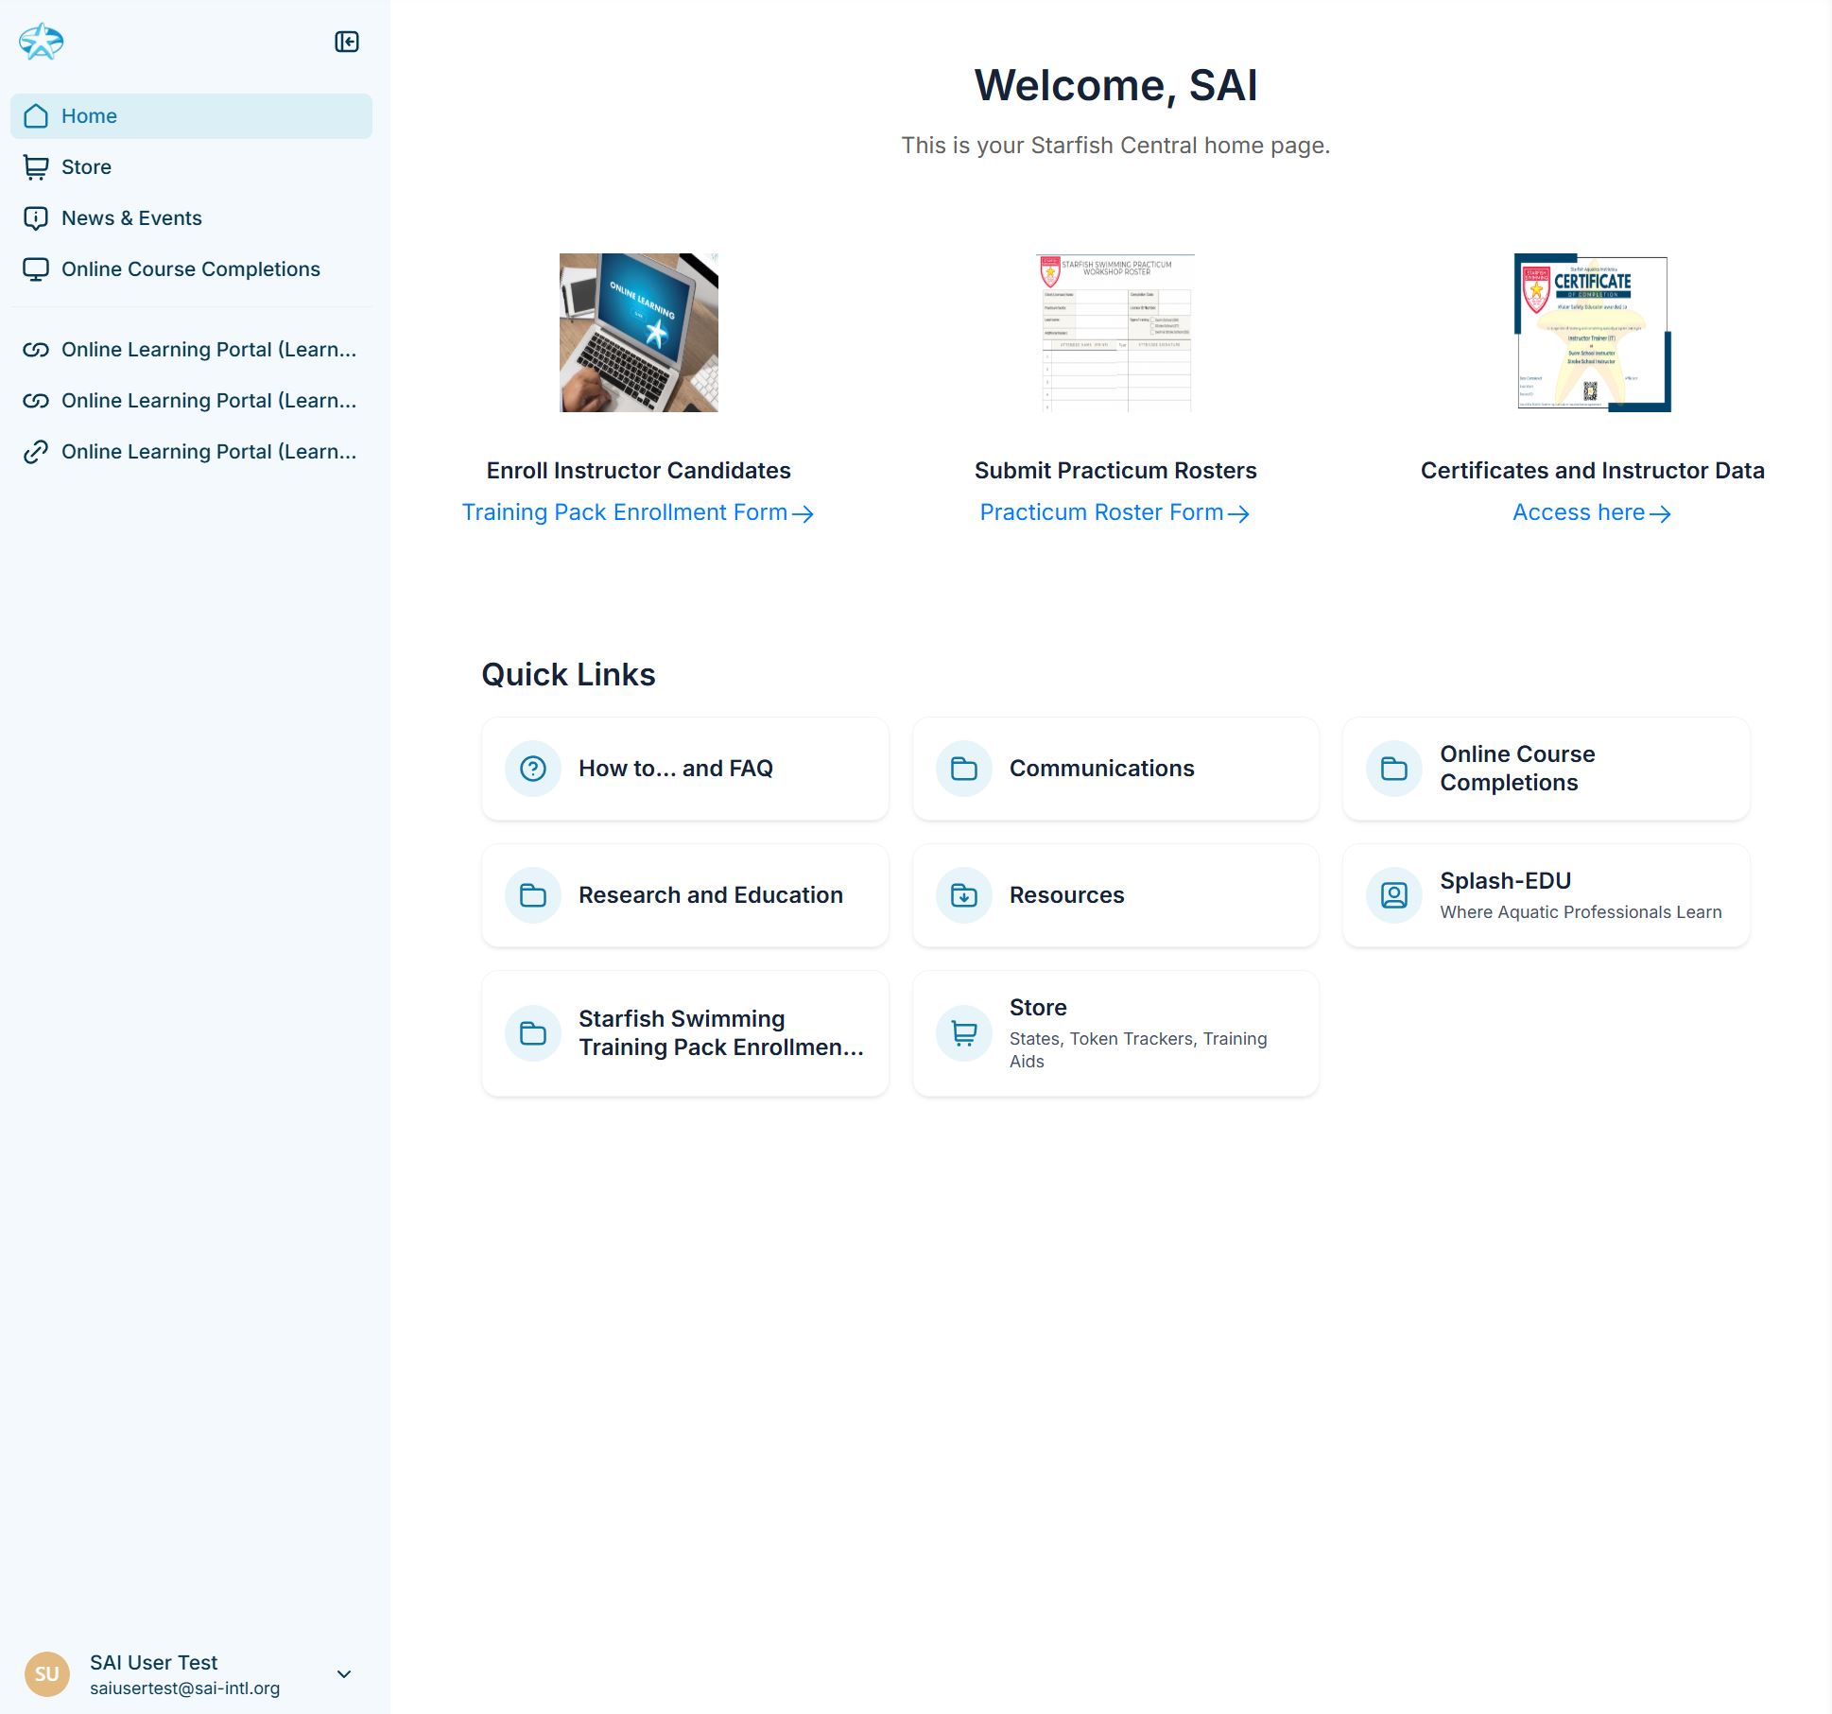
Task: Go to News & Events in sidebar
Action: tap(131, 218)
